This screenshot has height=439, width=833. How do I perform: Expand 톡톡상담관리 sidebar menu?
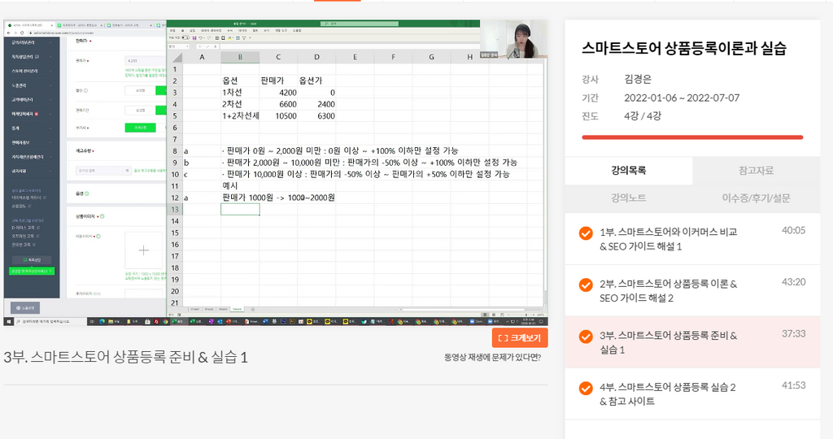pos(32,57)
